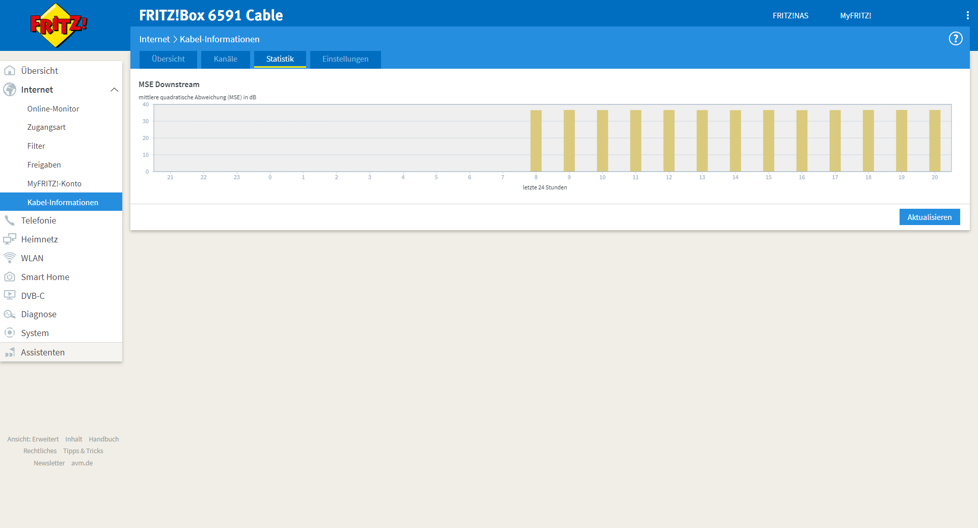Open the Inhalt footer link
The width and height of the screenshot is (978, 528).
pyautogui.click(x=74, y=439)
